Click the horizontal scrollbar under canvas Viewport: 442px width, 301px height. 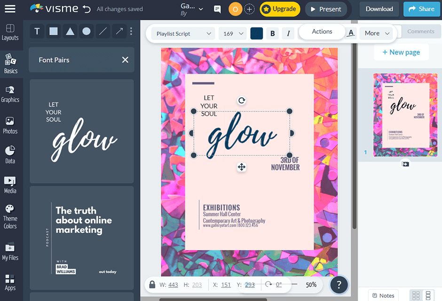point(213,300)
